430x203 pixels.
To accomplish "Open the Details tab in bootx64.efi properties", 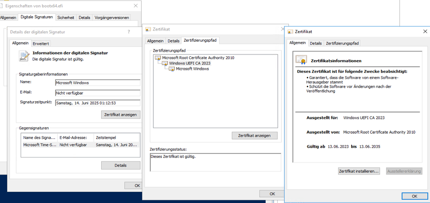I will 84,18.
